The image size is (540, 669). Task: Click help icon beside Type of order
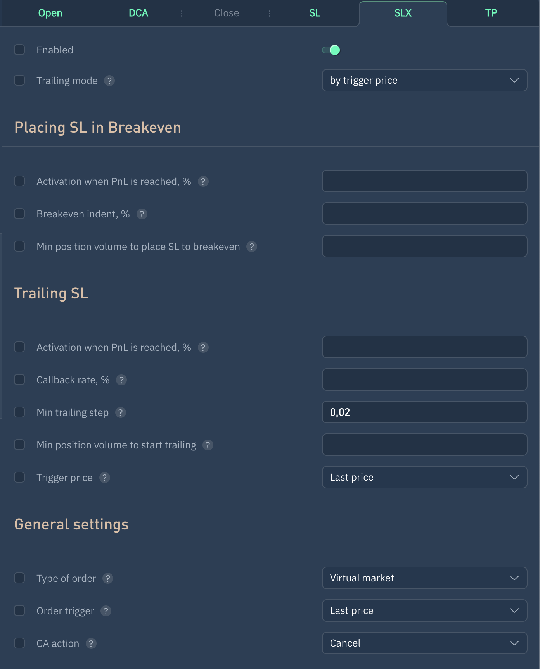pos(108,578)
